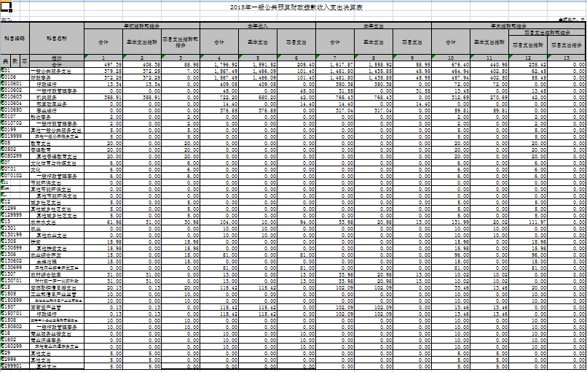Select the cell showing 205.40
This screenshot has height=372, width=587.
click(296, 64)
